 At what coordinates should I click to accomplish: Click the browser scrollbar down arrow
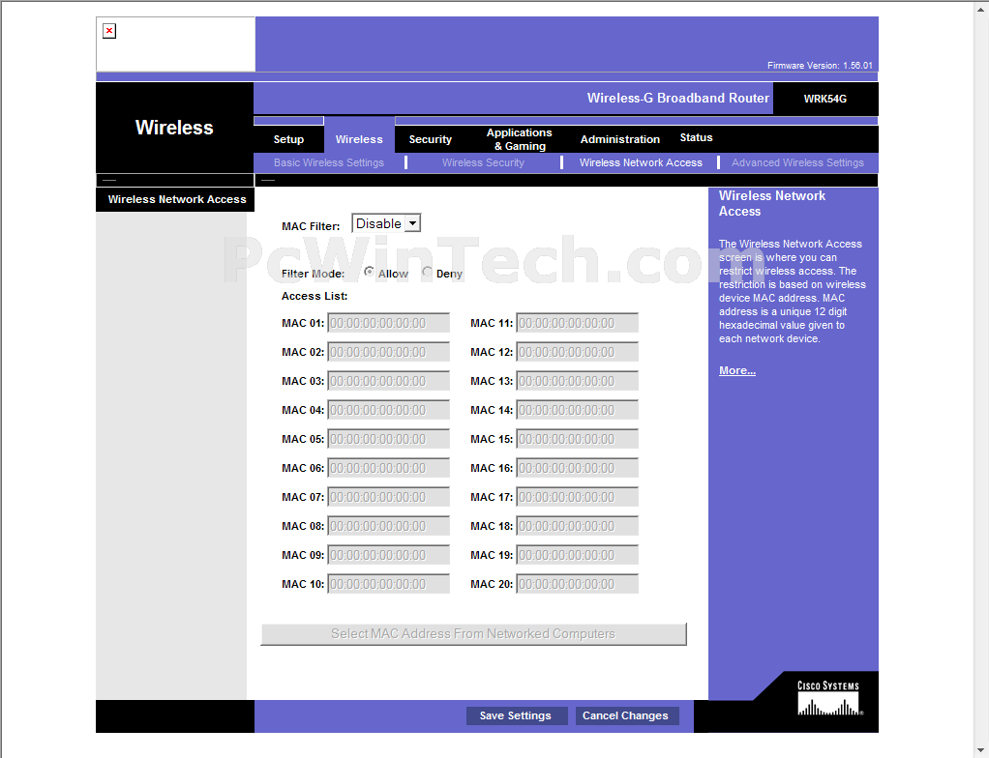tap(982, 751)
